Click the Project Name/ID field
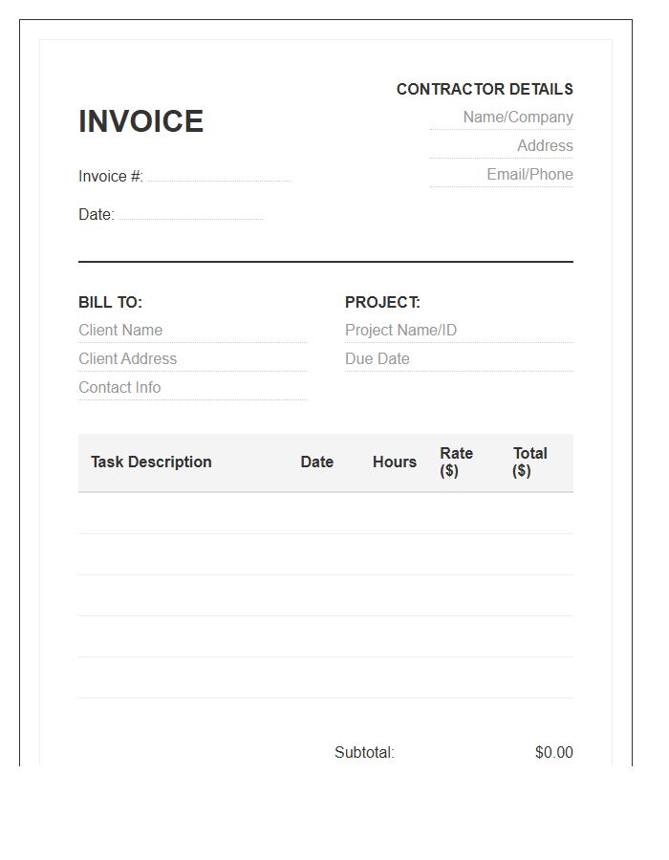669x860 pixels. pos(459,331)
